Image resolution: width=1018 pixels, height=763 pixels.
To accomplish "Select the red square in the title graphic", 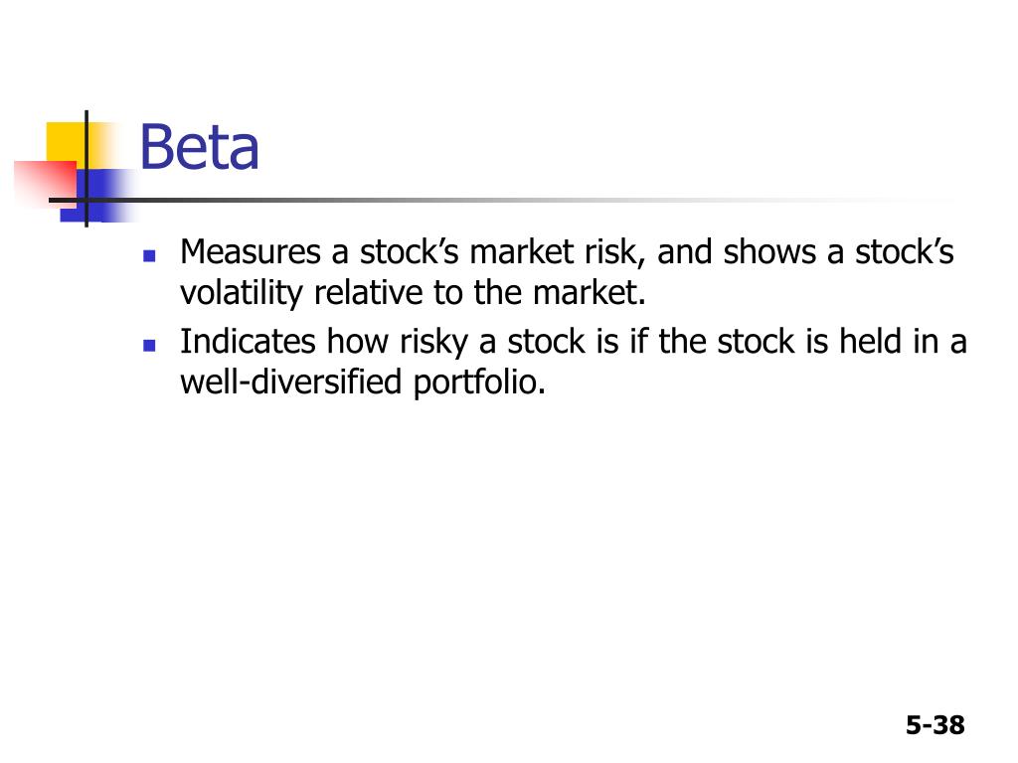I will 46,183.
